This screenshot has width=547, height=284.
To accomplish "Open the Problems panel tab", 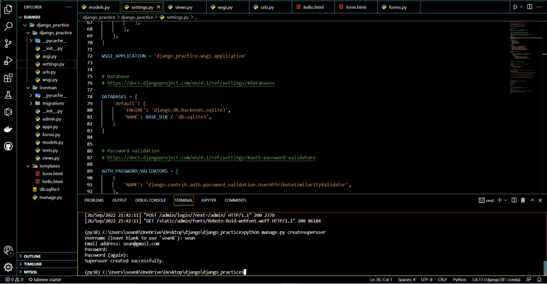I will pyautogui.click(x=94, y=200).
